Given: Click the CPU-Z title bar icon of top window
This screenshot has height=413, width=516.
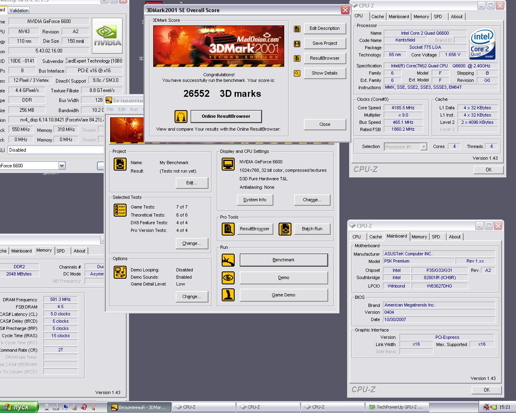Looking at the screenshot, I should (x=355, y=6).
